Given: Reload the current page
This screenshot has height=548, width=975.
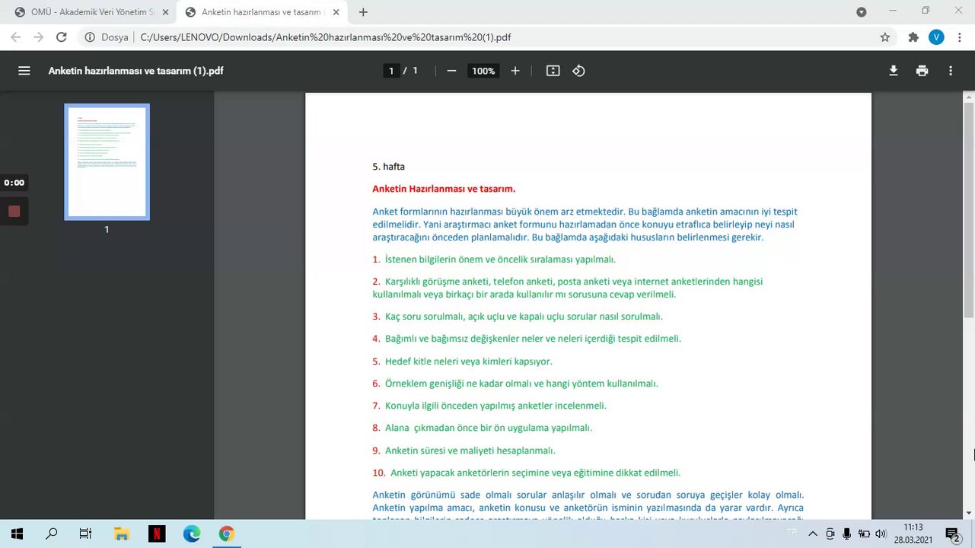Looking at the screenshot, I should pyautogui.click(x=62, y=37).
